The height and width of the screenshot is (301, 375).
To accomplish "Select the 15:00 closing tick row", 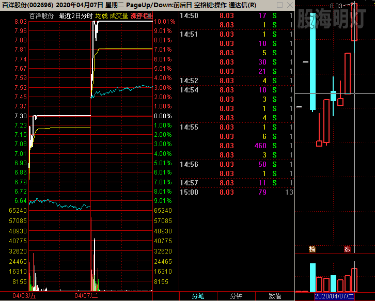I will point(237,192).
